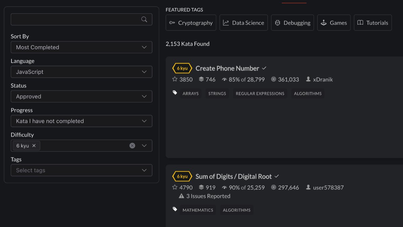Open the Create Phone Number kata
Viewport: 403px width, 227px height.
[x=227, y=68]
